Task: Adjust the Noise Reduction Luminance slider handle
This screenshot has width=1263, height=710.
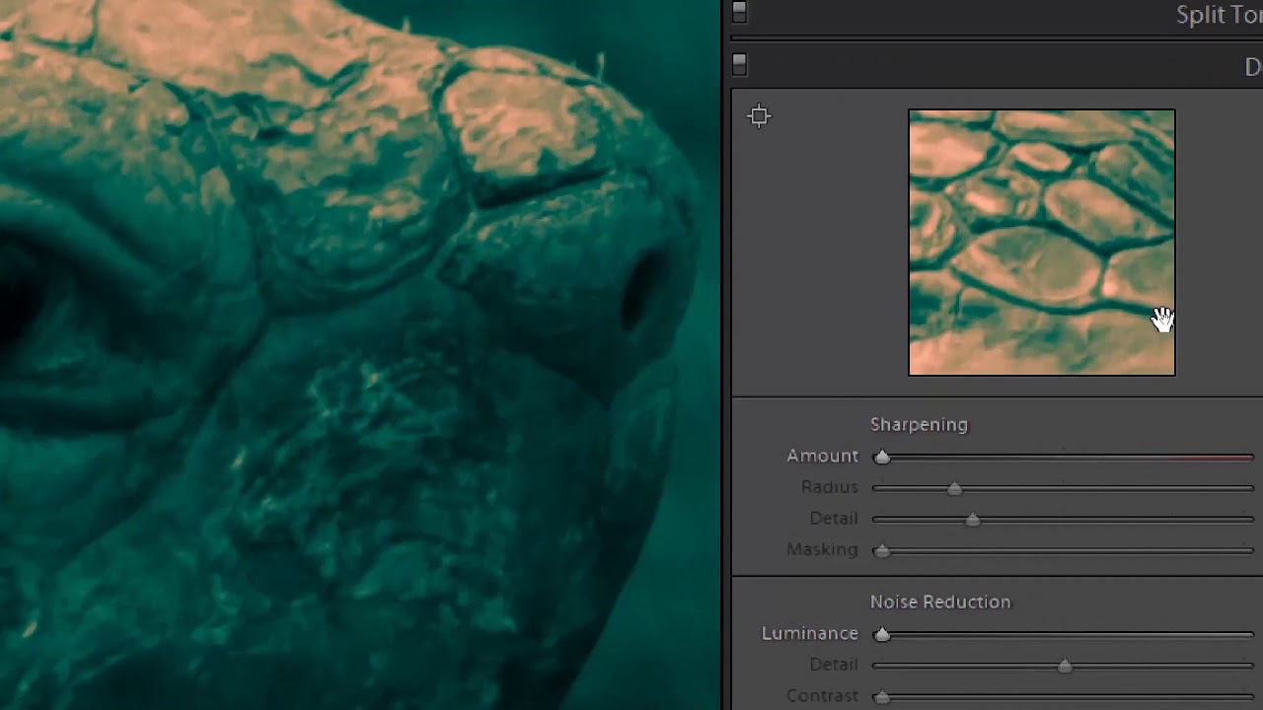Action: pyautogui.click(x=882, y=635)
